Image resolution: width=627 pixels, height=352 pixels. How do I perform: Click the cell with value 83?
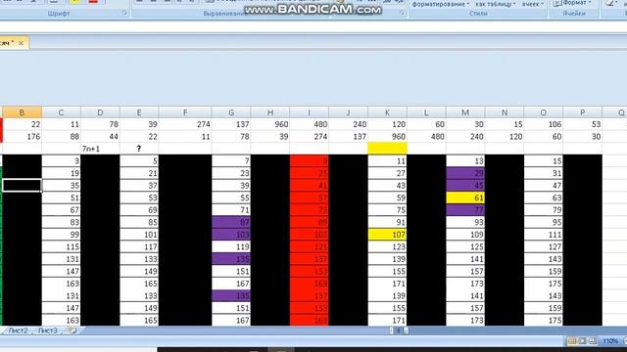click(x=61, y=222)
